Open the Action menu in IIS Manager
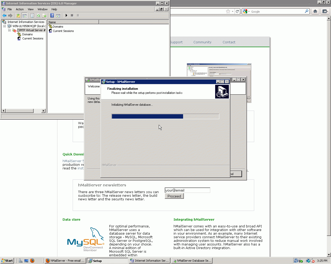331x264 pixels. click(x=20, y=9)
